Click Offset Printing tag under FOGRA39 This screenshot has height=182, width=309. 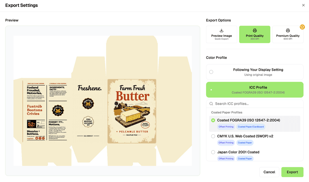[x=226, y=127]
